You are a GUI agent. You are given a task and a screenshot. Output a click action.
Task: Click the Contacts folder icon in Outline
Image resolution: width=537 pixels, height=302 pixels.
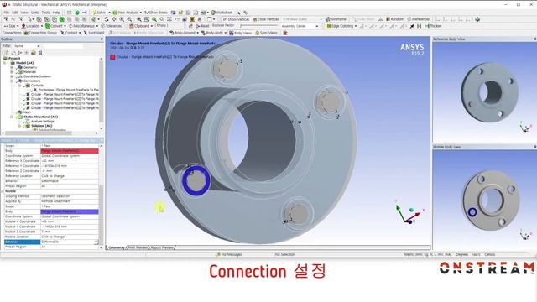[x=28, y=86]
